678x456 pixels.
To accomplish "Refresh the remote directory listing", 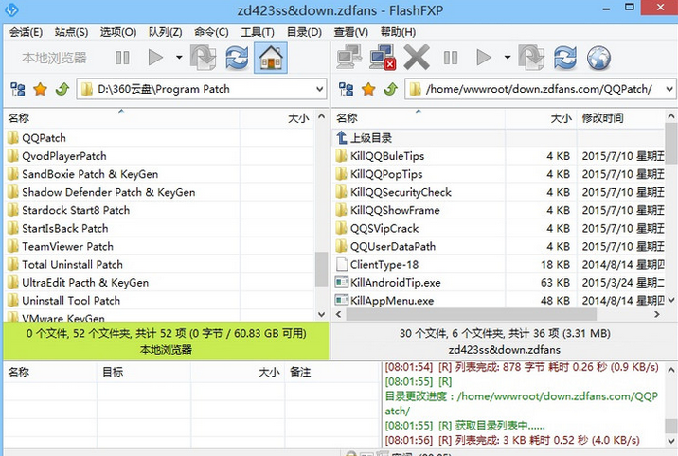I will [x=565, y=58].
